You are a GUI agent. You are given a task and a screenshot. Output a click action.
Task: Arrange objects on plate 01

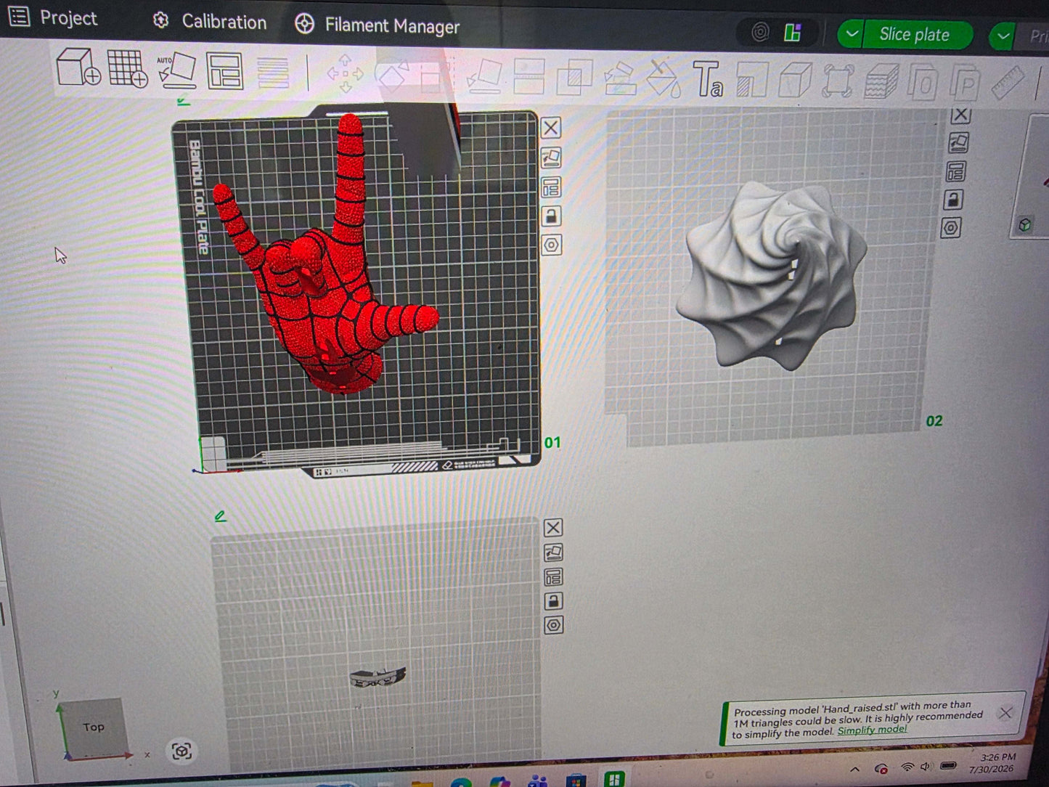551,187
